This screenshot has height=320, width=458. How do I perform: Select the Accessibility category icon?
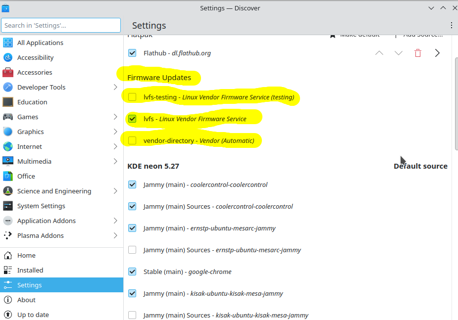tap(8, 58)
